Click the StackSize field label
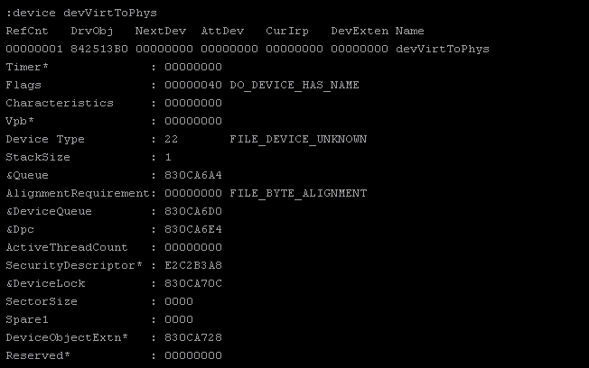The width and height of the screenshot is (589, 368). coord(38,157)
